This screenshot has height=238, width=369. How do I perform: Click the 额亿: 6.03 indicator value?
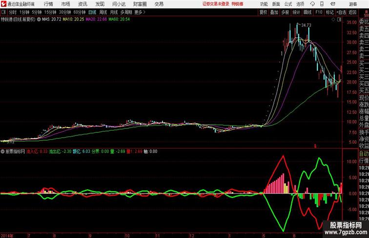(82, 151)
